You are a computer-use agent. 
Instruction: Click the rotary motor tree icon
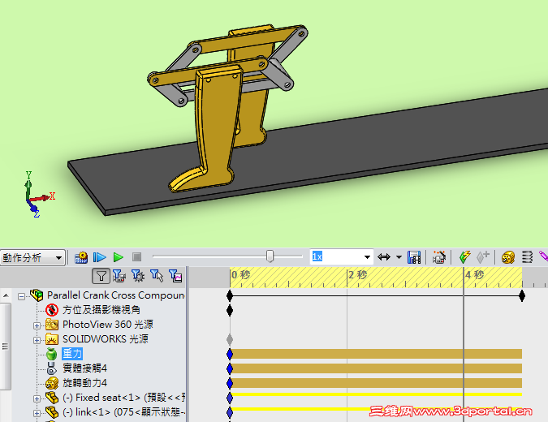click(52, 383)
